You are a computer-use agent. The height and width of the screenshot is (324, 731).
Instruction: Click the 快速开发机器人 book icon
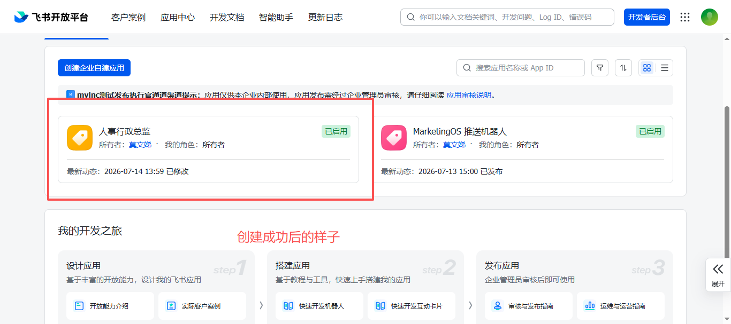tap(288, 306)
